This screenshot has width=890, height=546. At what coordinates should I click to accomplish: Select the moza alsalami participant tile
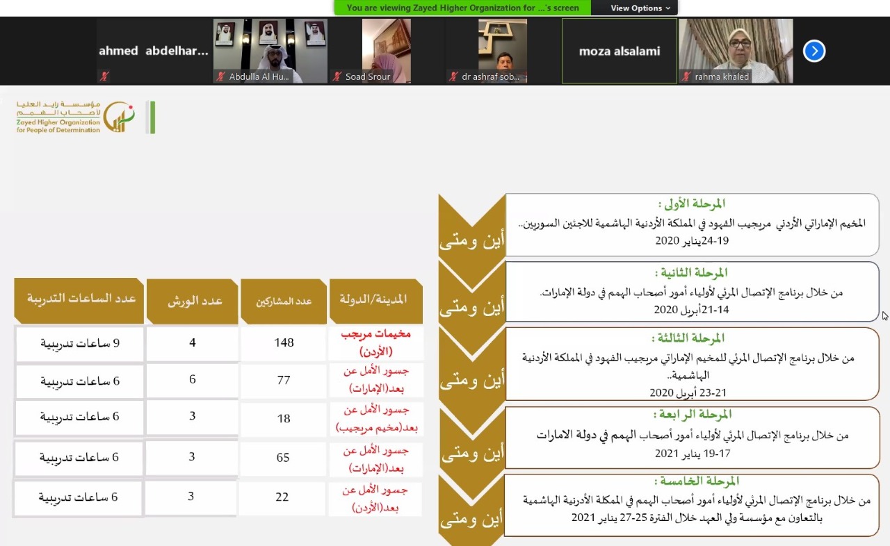[x=619, y=51]
